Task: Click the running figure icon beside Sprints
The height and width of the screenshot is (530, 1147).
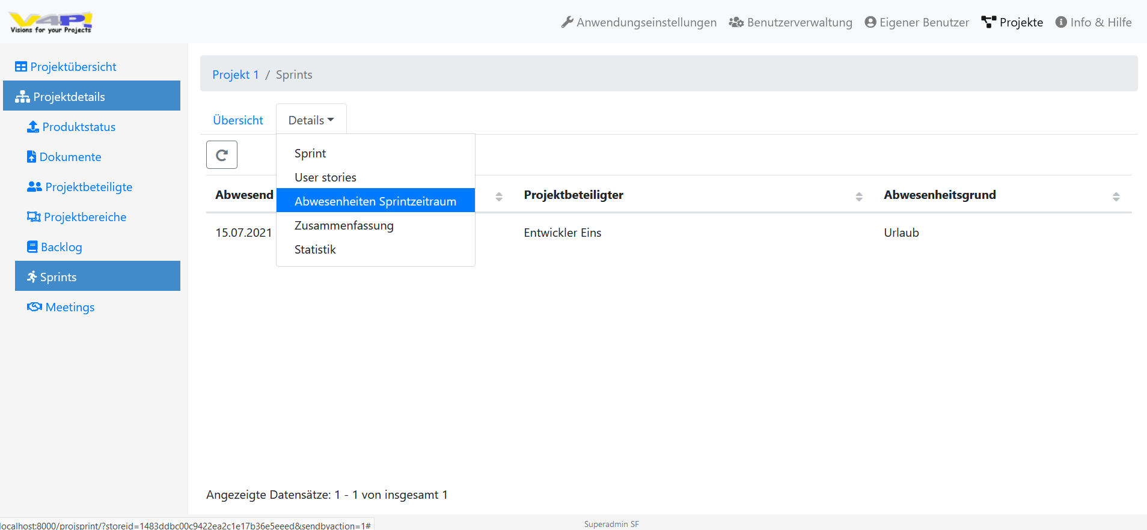Action: point(32,277)
